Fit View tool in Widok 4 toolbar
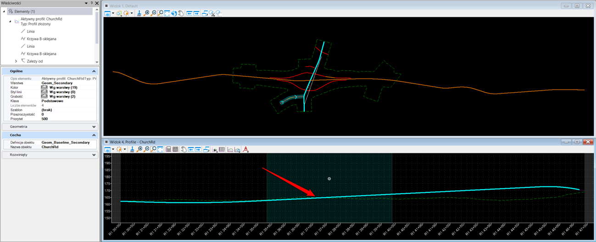This screenshot has width=596, height=242. [x=160, y=149]
